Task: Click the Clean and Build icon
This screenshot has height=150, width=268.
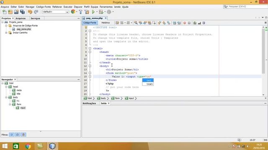Action: click(87, 12)
